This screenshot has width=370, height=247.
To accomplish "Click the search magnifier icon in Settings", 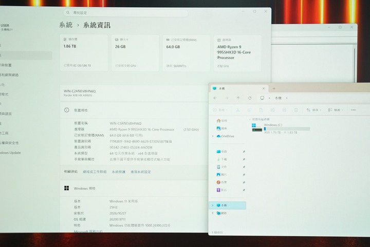I will point(68,12).
